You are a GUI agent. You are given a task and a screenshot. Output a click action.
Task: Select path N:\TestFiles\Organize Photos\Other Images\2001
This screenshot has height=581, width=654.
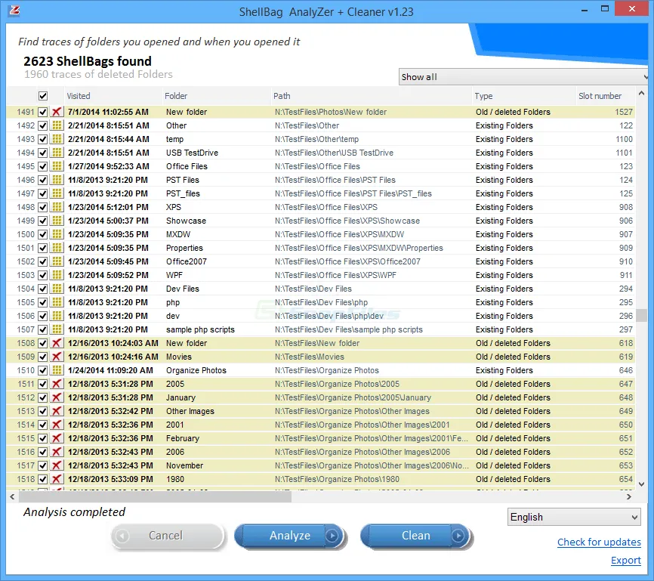coord(362,425)
